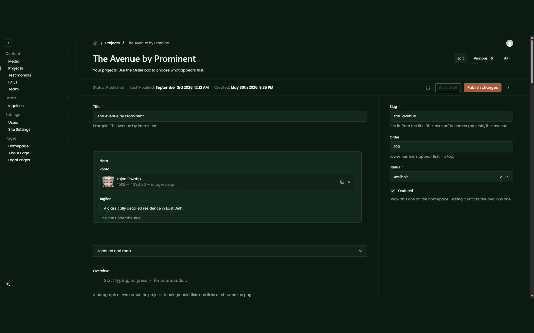Click into the Title input field
Image resolution: width=534 pixels, height=333 pixels.
click(x=230, y=116)
